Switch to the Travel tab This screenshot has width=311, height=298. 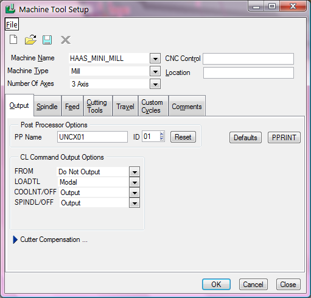(x=125, y=106)
